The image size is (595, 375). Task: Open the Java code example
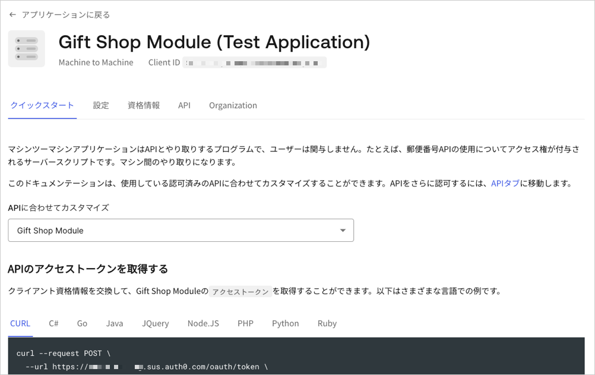point(115,323)
